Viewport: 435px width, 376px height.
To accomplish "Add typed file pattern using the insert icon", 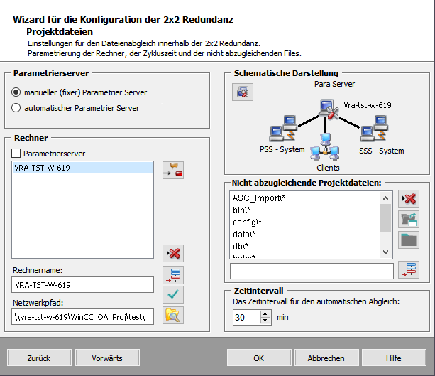I will [x=408, y=270].
